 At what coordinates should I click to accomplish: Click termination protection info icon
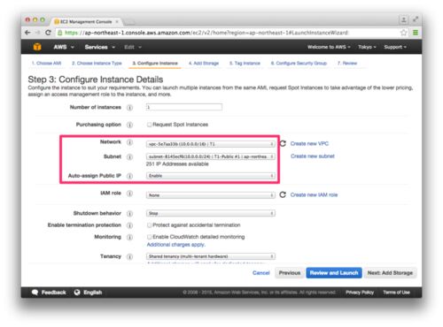click(x=129, y=225)
